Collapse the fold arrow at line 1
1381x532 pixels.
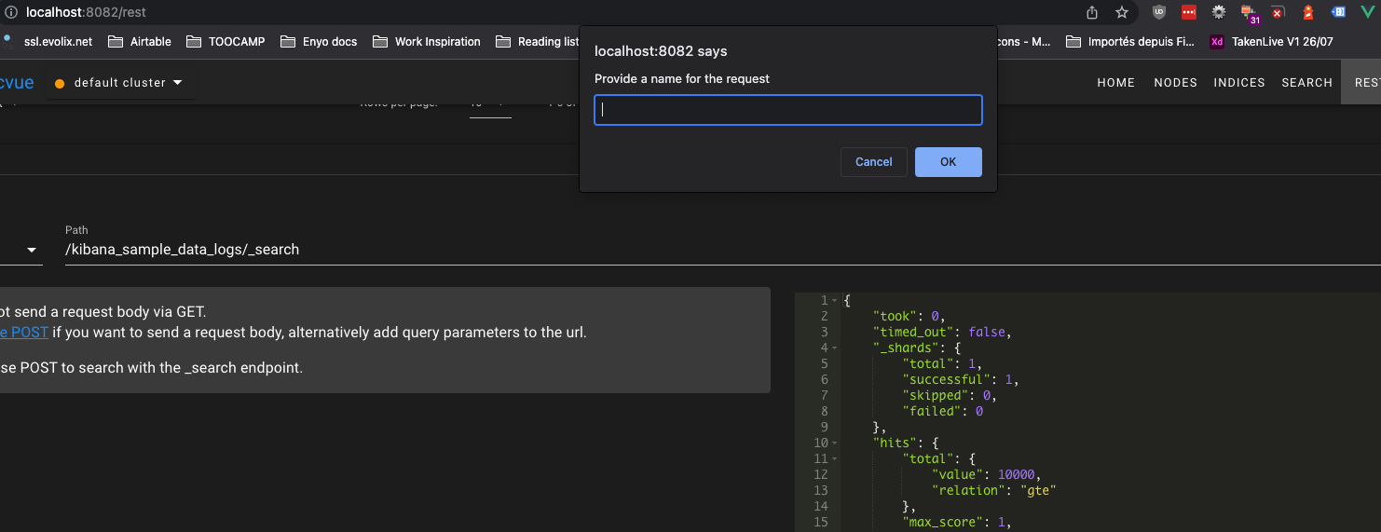point(834,300)
